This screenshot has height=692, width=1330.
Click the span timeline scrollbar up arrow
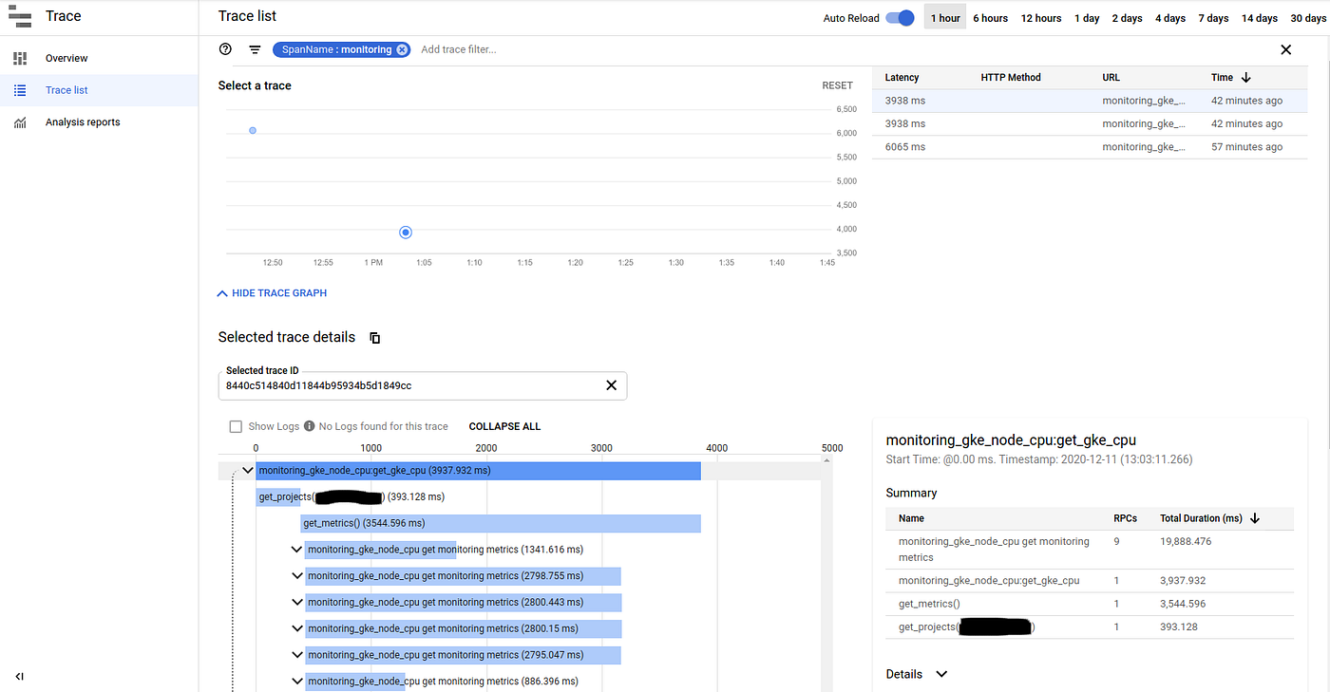pos(826,461)
